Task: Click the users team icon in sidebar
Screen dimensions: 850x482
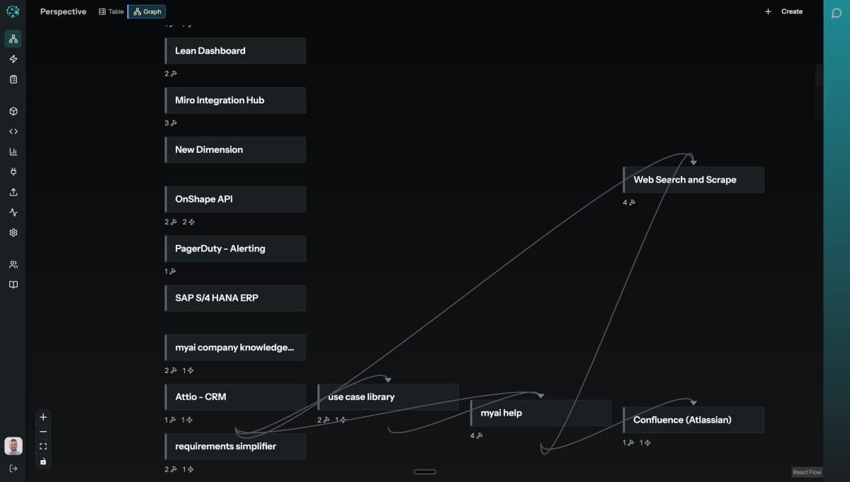Action: click(13, 263)
